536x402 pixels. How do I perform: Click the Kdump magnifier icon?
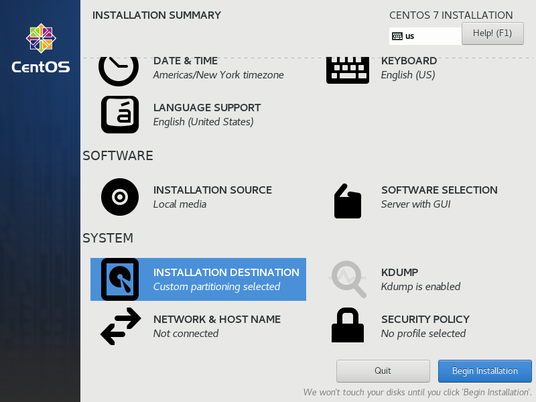click(348, 279)
